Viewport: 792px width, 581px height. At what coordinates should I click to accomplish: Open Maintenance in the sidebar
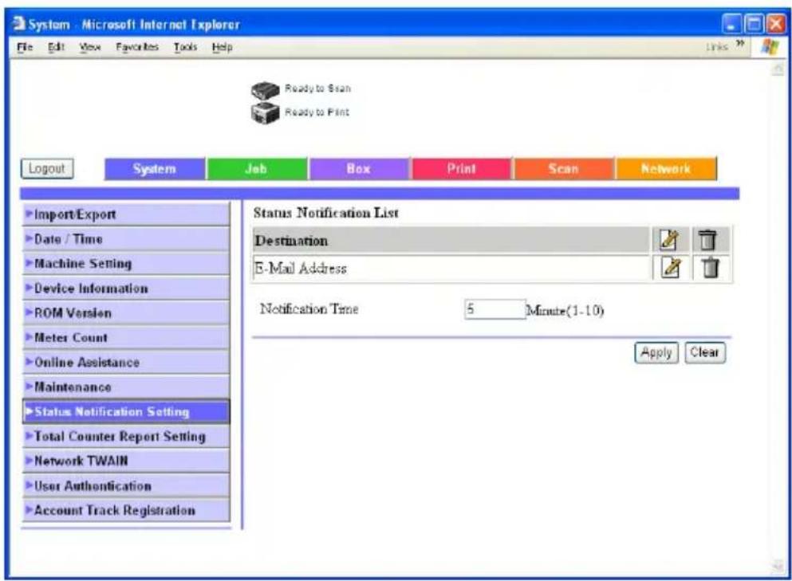(x=126, y=387)
